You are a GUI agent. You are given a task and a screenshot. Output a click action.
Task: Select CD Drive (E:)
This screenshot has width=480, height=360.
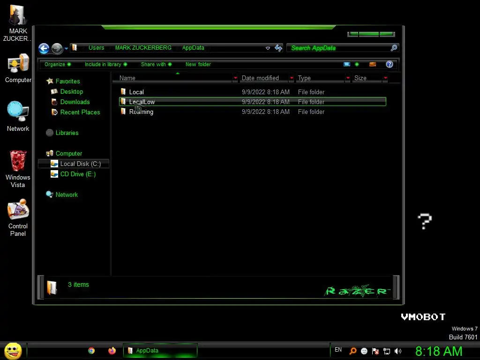point(78,174)
